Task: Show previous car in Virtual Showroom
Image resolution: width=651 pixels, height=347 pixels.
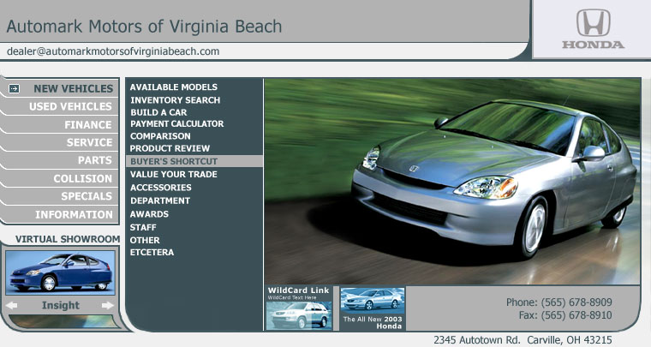Action: pyautogui.click(x=11, y=306)
